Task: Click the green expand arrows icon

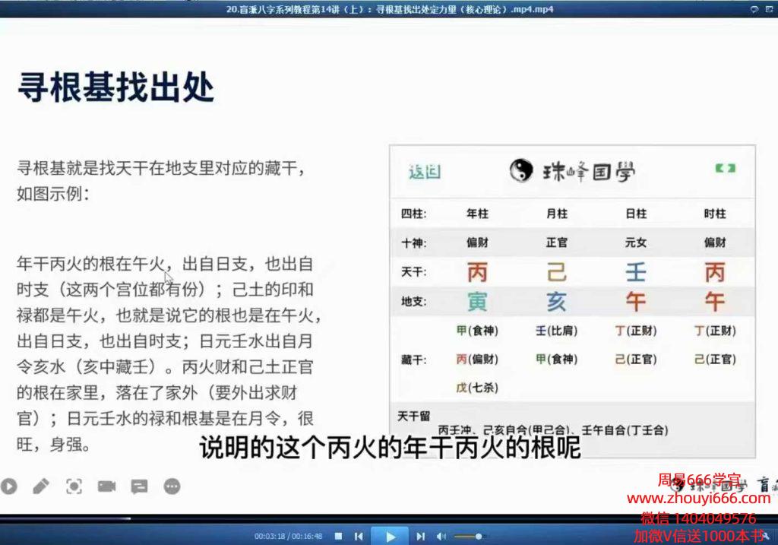Action: [x=725, y=169]
